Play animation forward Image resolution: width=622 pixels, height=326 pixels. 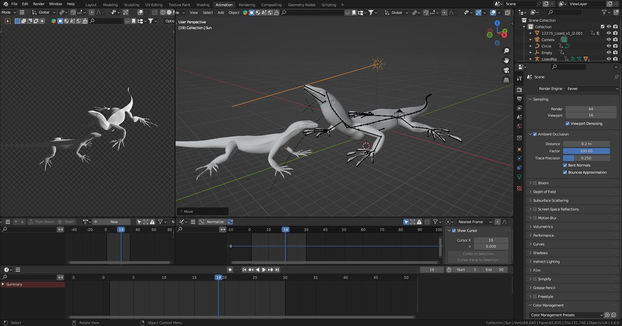coord(264,270)
